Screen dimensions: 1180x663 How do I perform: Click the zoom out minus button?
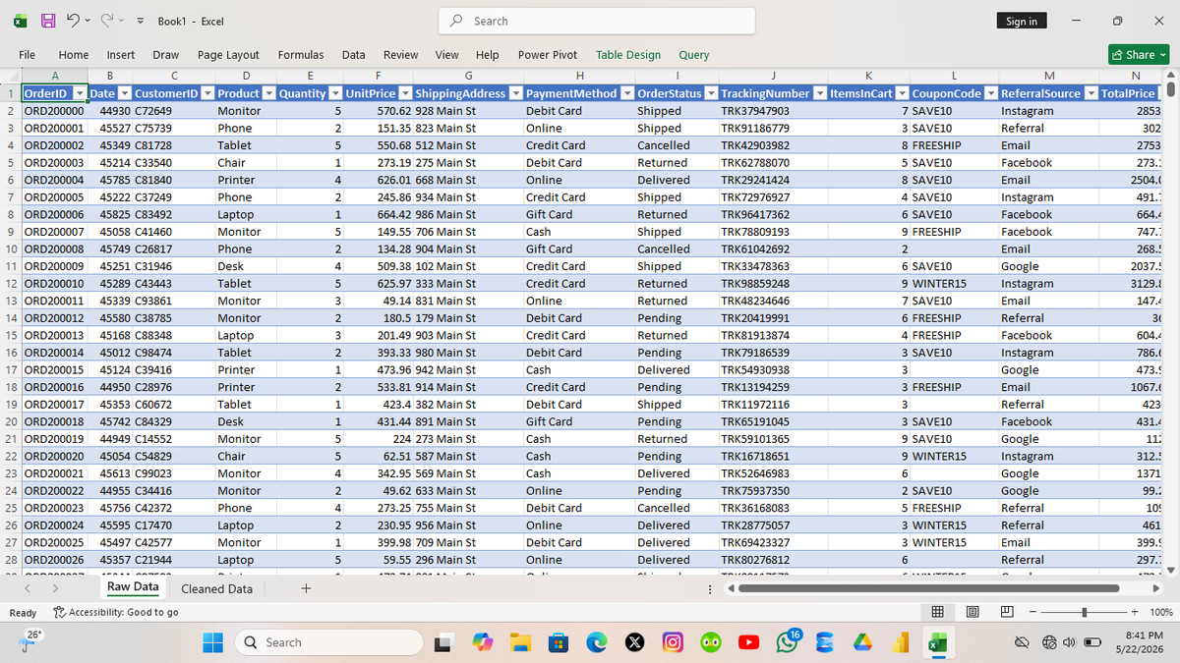[x=1034, y=612]
